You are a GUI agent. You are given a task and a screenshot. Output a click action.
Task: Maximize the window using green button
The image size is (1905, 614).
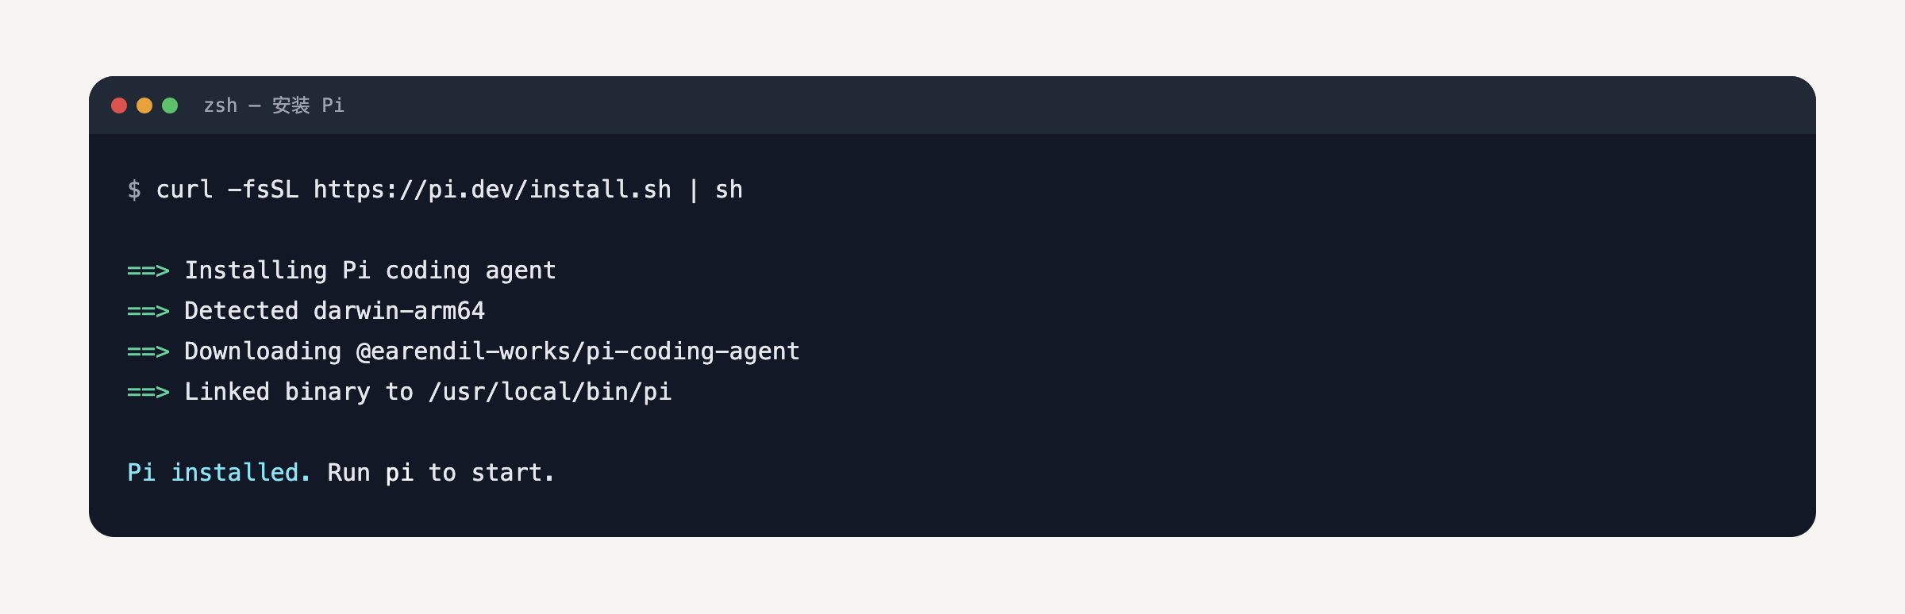[x=170, y=106]
